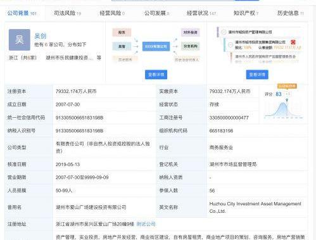Click 查看详情 under the company relationship diagram

point(156,75)
